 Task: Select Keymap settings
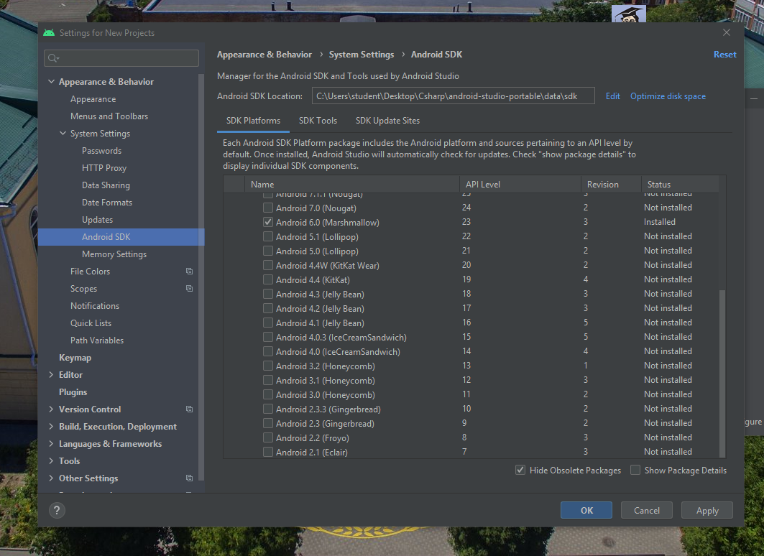point(75,357)
